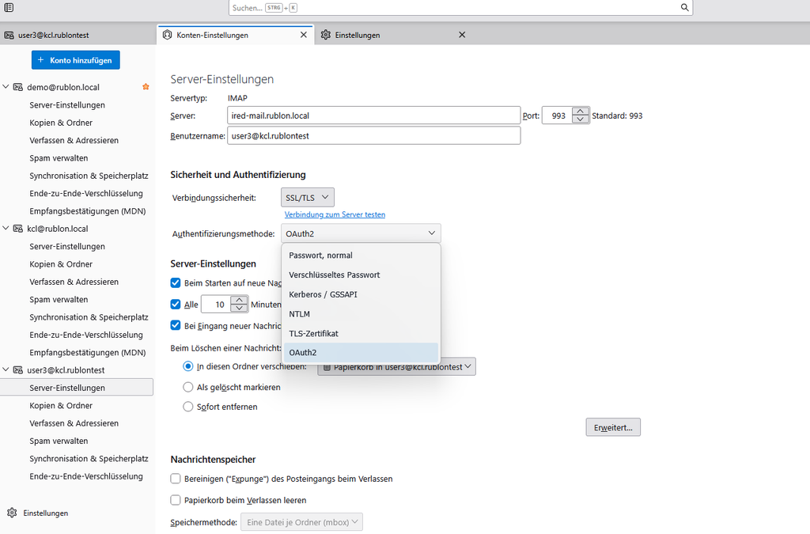Click into the Benutzername input field

[x=373, y=136]
